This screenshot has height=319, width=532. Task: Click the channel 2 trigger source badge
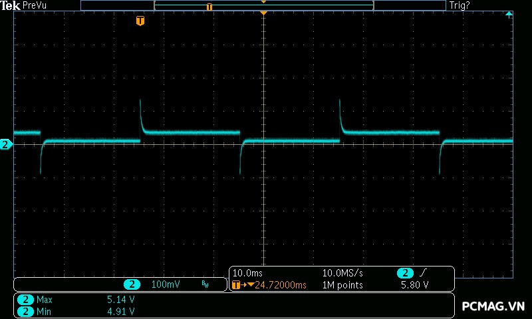405,273
